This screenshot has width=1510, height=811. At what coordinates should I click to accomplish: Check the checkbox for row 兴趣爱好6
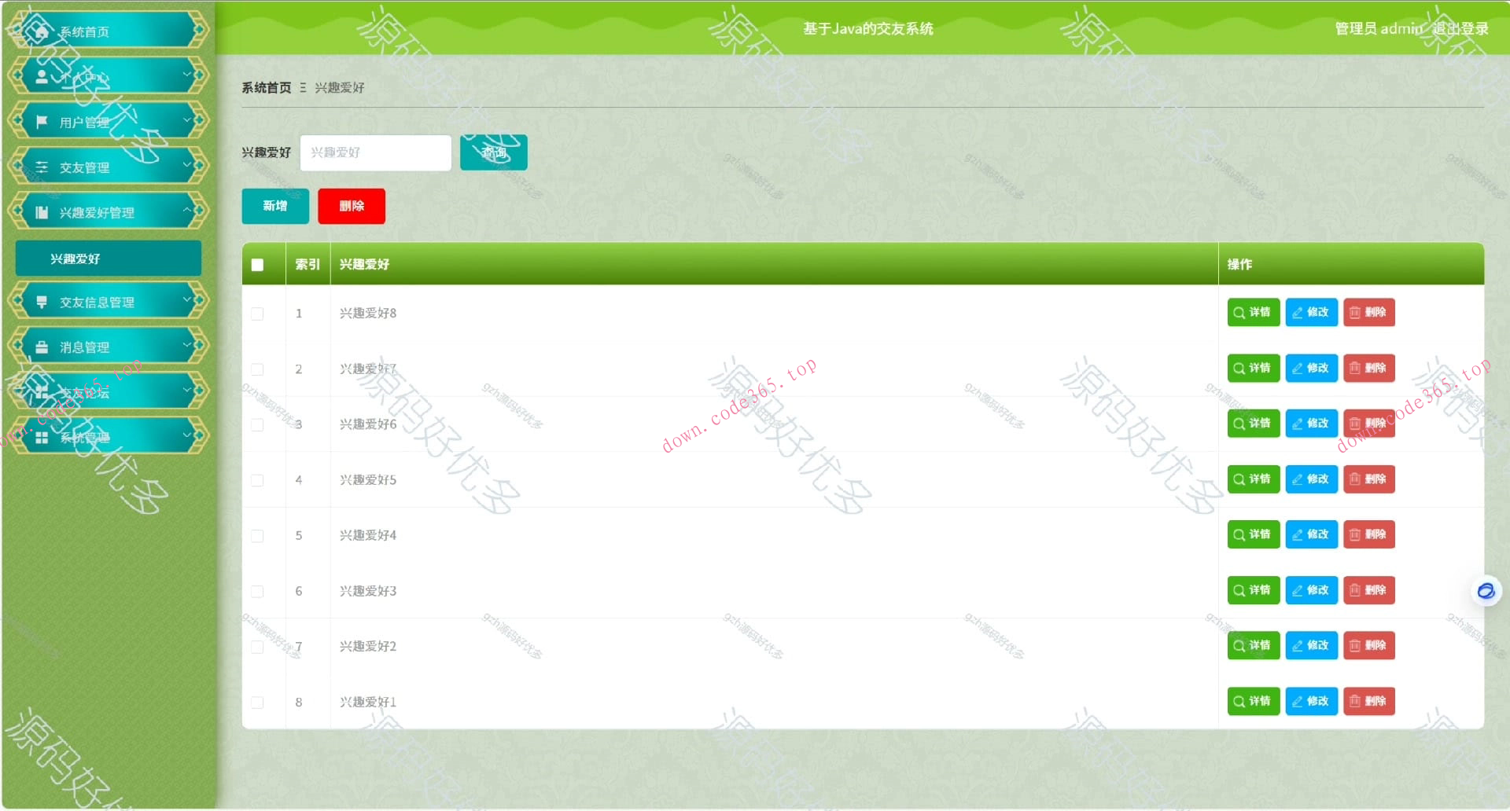257,424
